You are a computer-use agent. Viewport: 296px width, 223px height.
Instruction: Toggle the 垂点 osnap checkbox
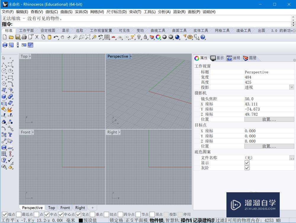92,214
